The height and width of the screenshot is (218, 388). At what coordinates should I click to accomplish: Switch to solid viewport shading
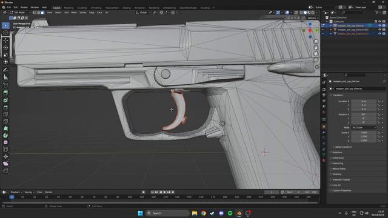pos(305,12)
